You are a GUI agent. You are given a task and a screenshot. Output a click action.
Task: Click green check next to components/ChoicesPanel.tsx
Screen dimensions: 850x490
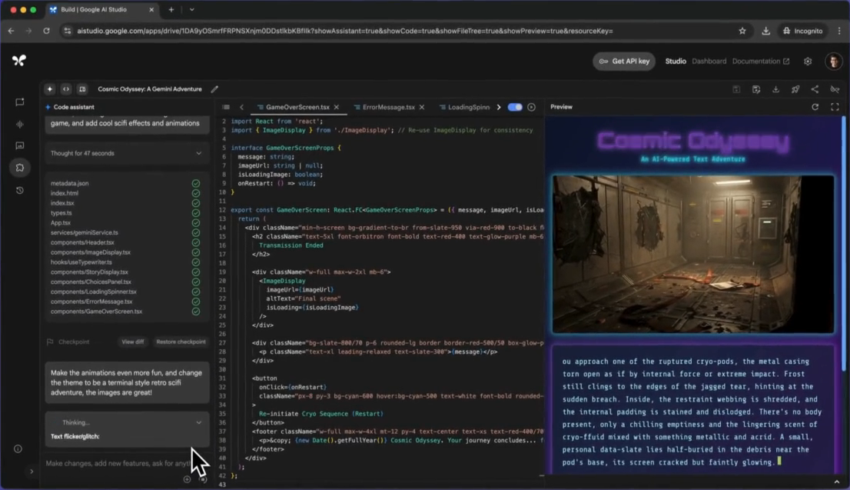(x=196, y=282)
